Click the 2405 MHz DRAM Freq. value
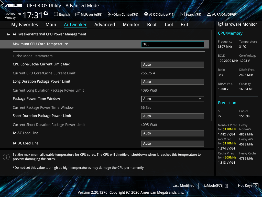262x197 pixels. pos(246,75)
